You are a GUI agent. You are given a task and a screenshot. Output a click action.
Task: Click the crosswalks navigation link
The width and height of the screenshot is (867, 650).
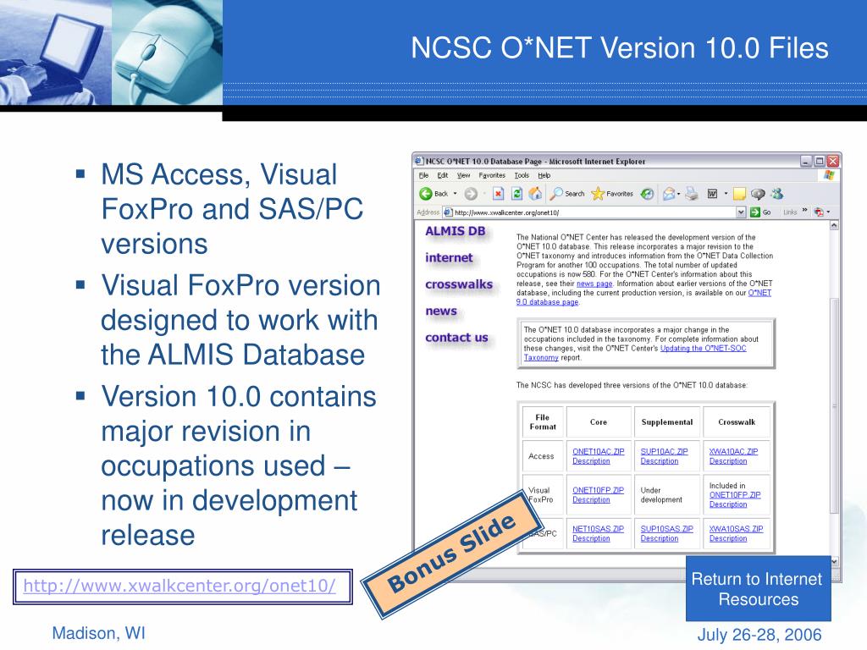(x=459, y=284)
